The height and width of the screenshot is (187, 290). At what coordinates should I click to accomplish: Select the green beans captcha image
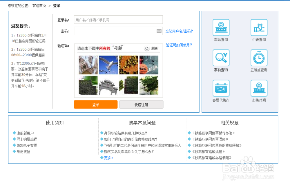click(x=128, y=65)
